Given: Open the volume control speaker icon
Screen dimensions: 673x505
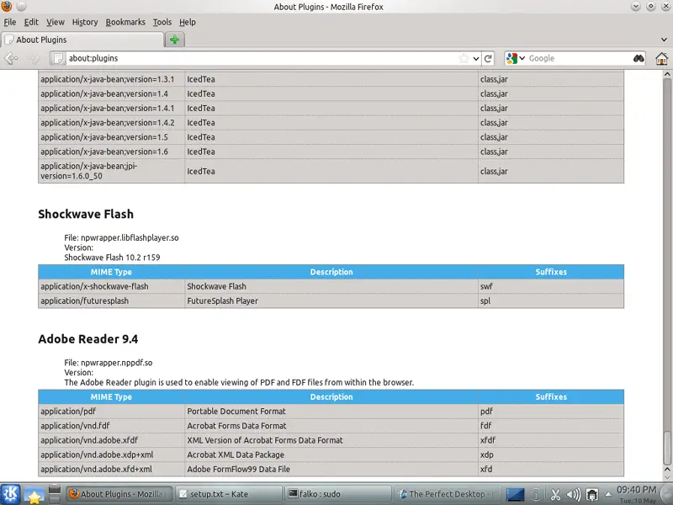Looking at the screenshot, I should click(574, 495).
